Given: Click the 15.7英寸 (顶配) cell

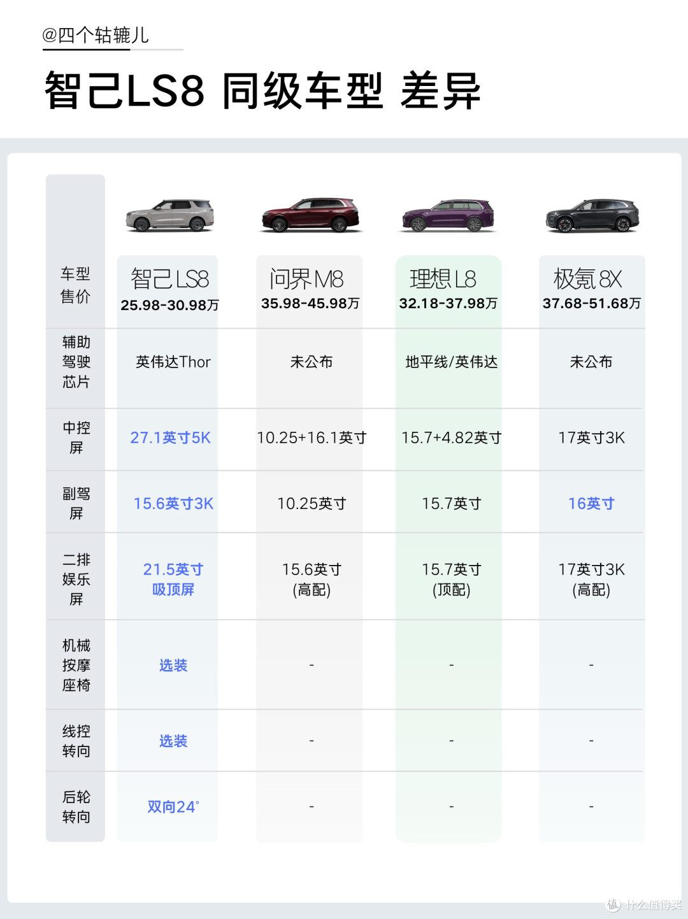Looking at the screenshot, I should tap(451, 579).
